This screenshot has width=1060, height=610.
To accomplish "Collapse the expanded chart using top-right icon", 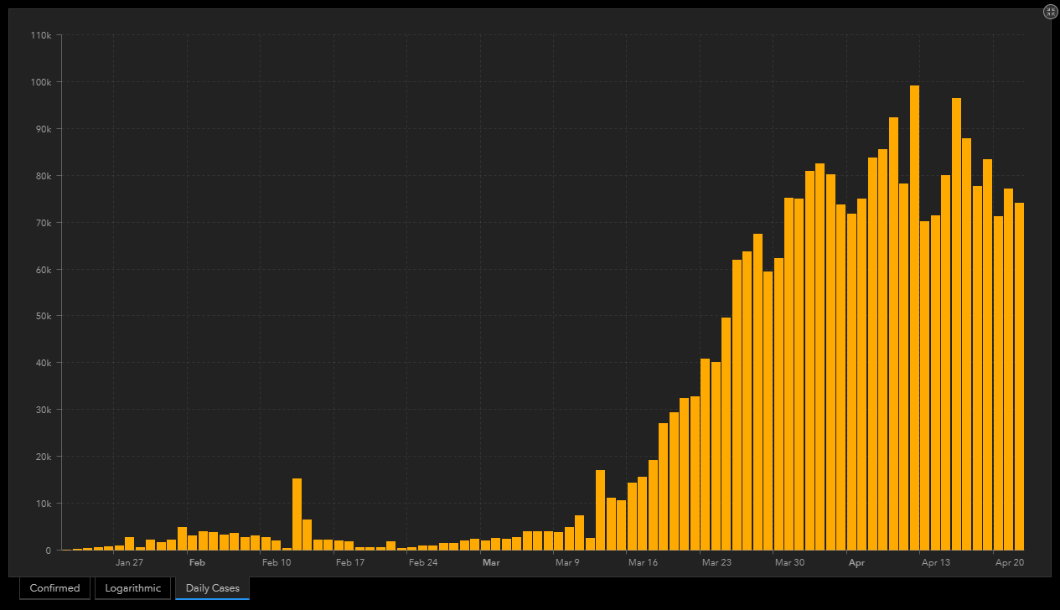I will [x=1050, y=12].
